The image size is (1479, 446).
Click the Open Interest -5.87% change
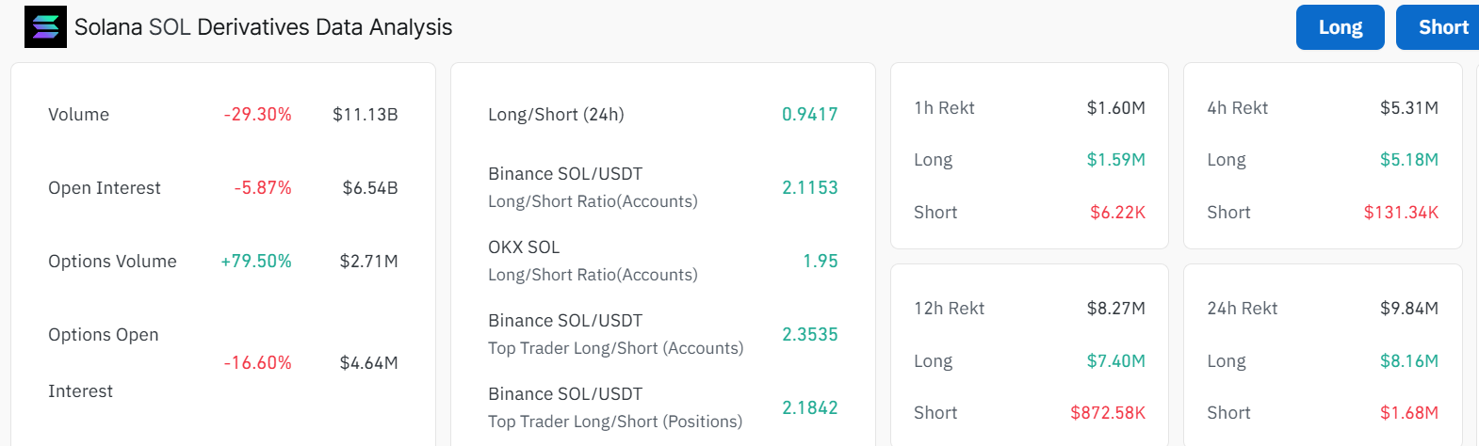[263, 188]
